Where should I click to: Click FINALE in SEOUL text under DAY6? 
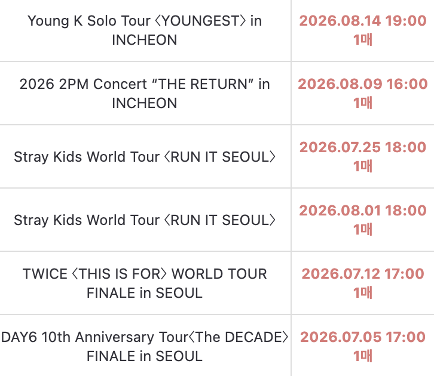coord(145,356)
